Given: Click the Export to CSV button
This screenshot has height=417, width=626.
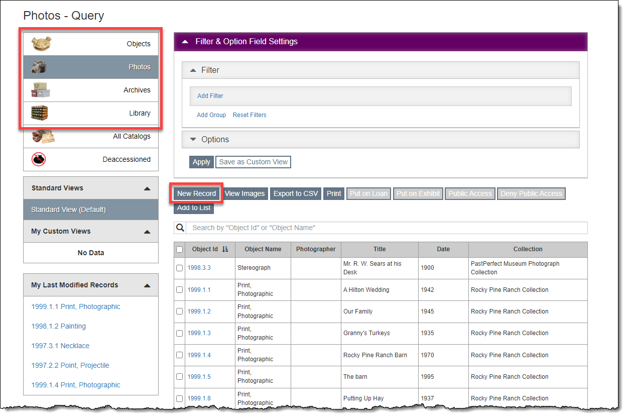Looking at the screenshot, I should pyautogui.click(x=296, y=193).
